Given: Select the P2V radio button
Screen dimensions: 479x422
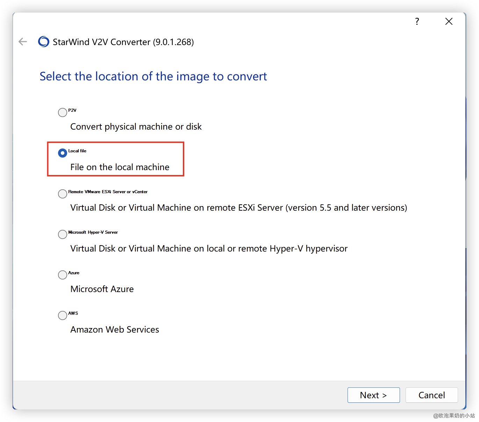Looking at the screenshot, I should pos(63,112).
